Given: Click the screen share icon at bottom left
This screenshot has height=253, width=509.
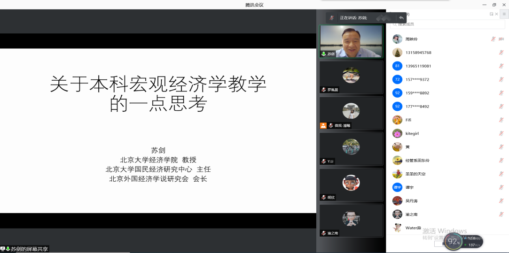Looking at the screenshot, I should click(3, 249).
